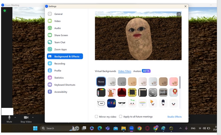Viewport: 221px width, 135px height.
Task: Check Apply to all future meetings
Action: pyautogui.click(x=121, y=117)
